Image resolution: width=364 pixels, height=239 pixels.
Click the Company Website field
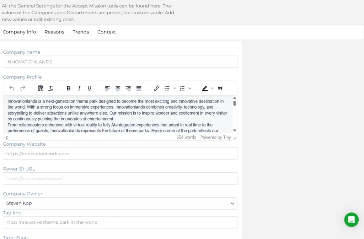point(120,154)
